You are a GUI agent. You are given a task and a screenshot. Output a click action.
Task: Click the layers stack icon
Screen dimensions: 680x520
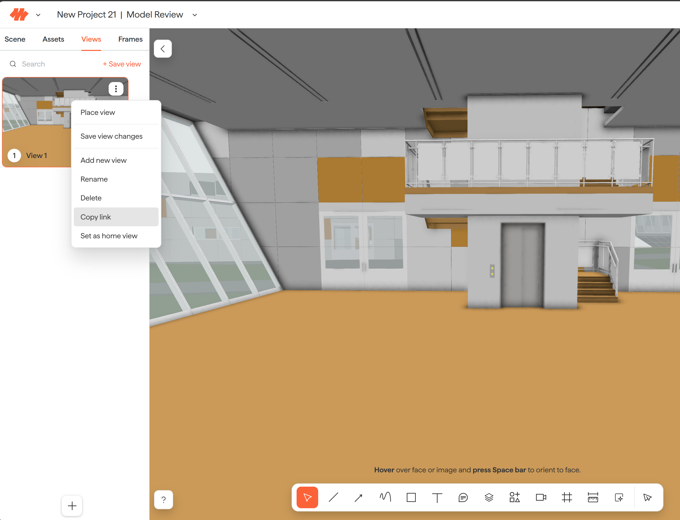[489, 497]
